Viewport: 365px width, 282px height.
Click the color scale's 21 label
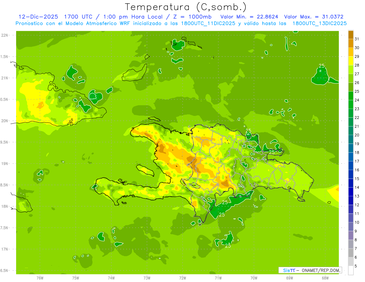pos(357,126)
